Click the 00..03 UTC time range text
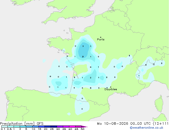The image size is (169, 130). click(x=140, y=124)
